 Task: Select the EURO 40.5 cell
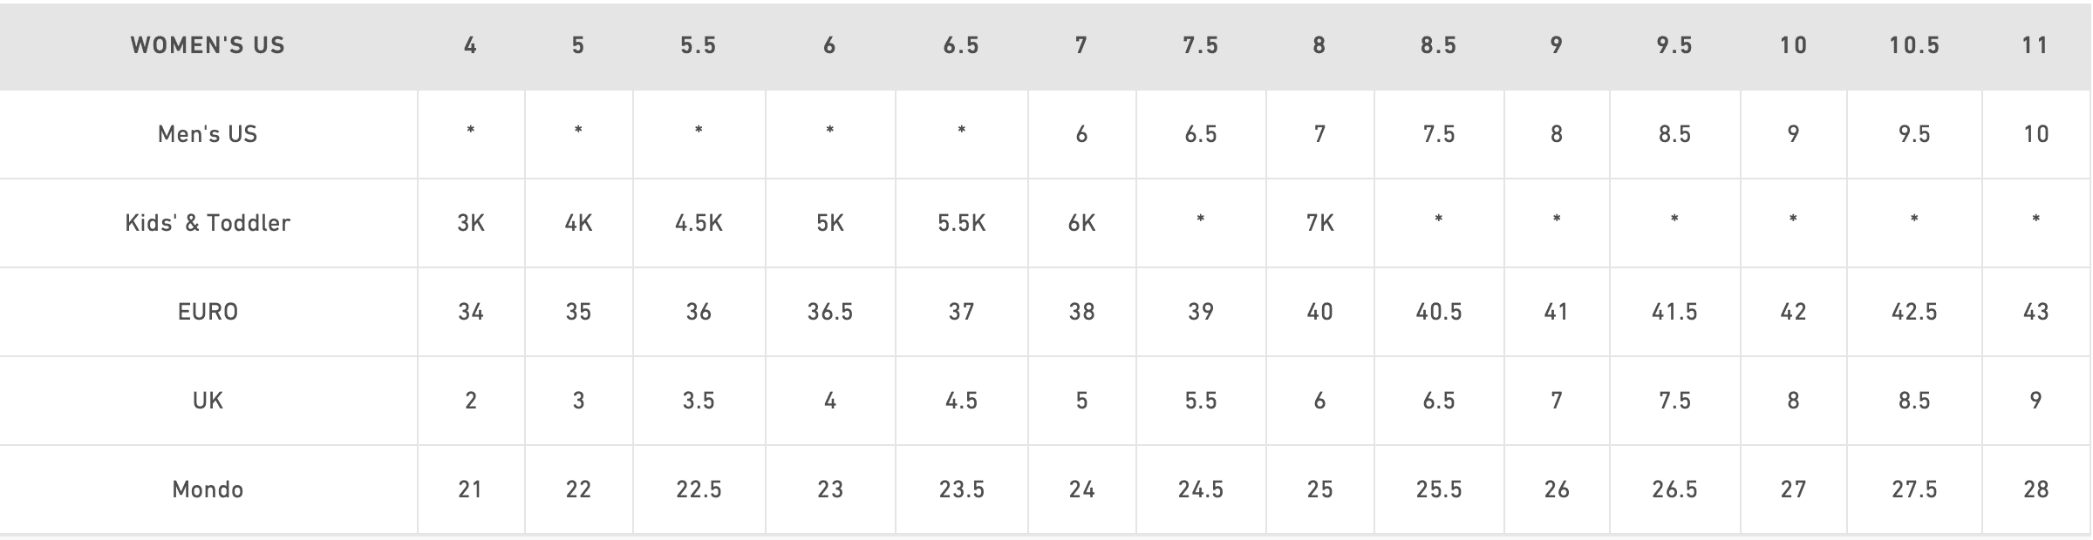(x=1439, y=312)
